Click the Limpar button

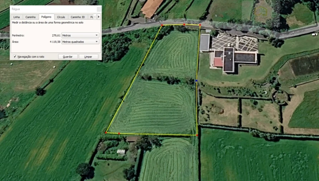coord(88,57)
